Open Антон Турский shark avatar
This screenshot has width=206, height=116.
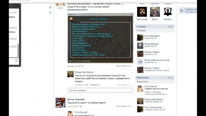point(61,102)
